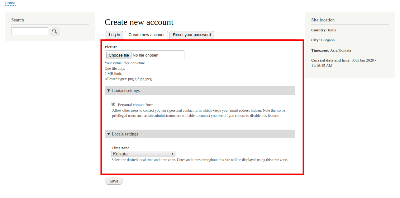Collapse the Contact settings disclosure triangle
Screen dimensions: 400x198
108,90
